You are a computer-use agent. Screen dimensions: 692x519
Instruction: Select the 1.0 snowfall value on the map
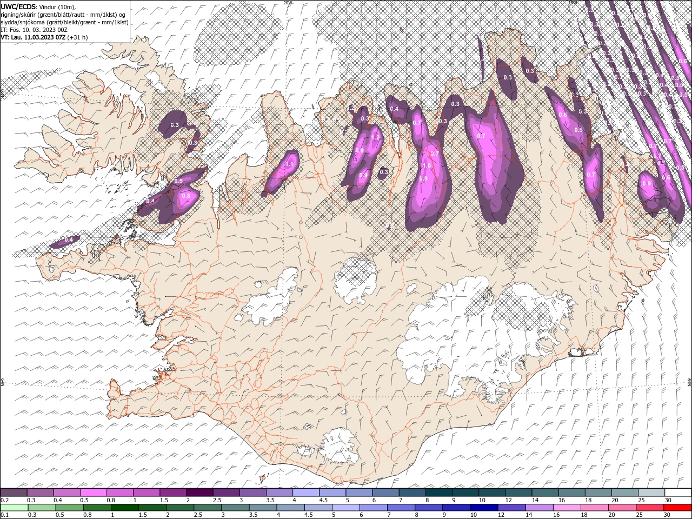pos(426,166)
